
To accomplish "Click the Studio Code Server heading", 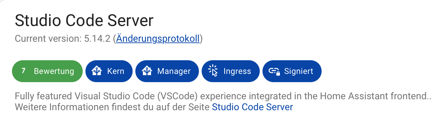I will [84, 21].
